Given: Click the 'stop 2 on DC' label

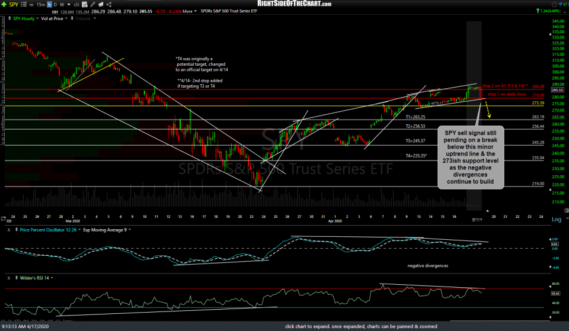Looking at the screenshot, I should pos(505,86).
